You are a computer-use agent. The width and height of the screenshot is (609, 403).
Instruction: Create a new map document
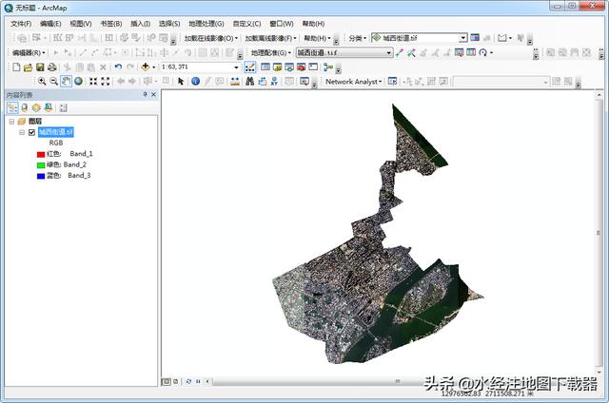[x=16, y=67]
